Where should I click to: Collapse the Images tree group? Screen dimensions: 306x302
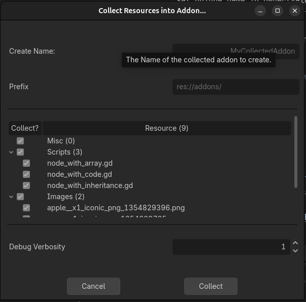click(11, 197)
